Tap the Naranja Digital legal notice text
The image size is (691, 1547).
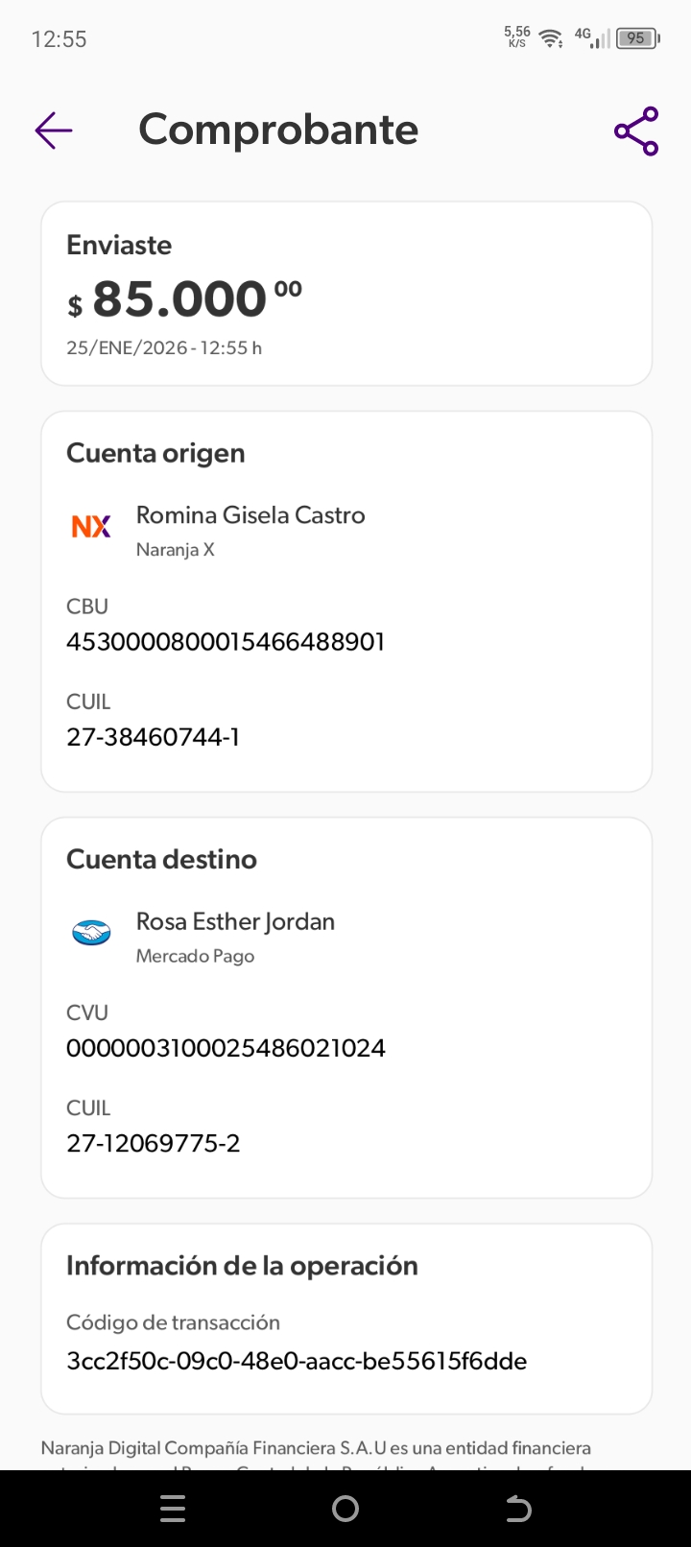tap(316, 1448)
